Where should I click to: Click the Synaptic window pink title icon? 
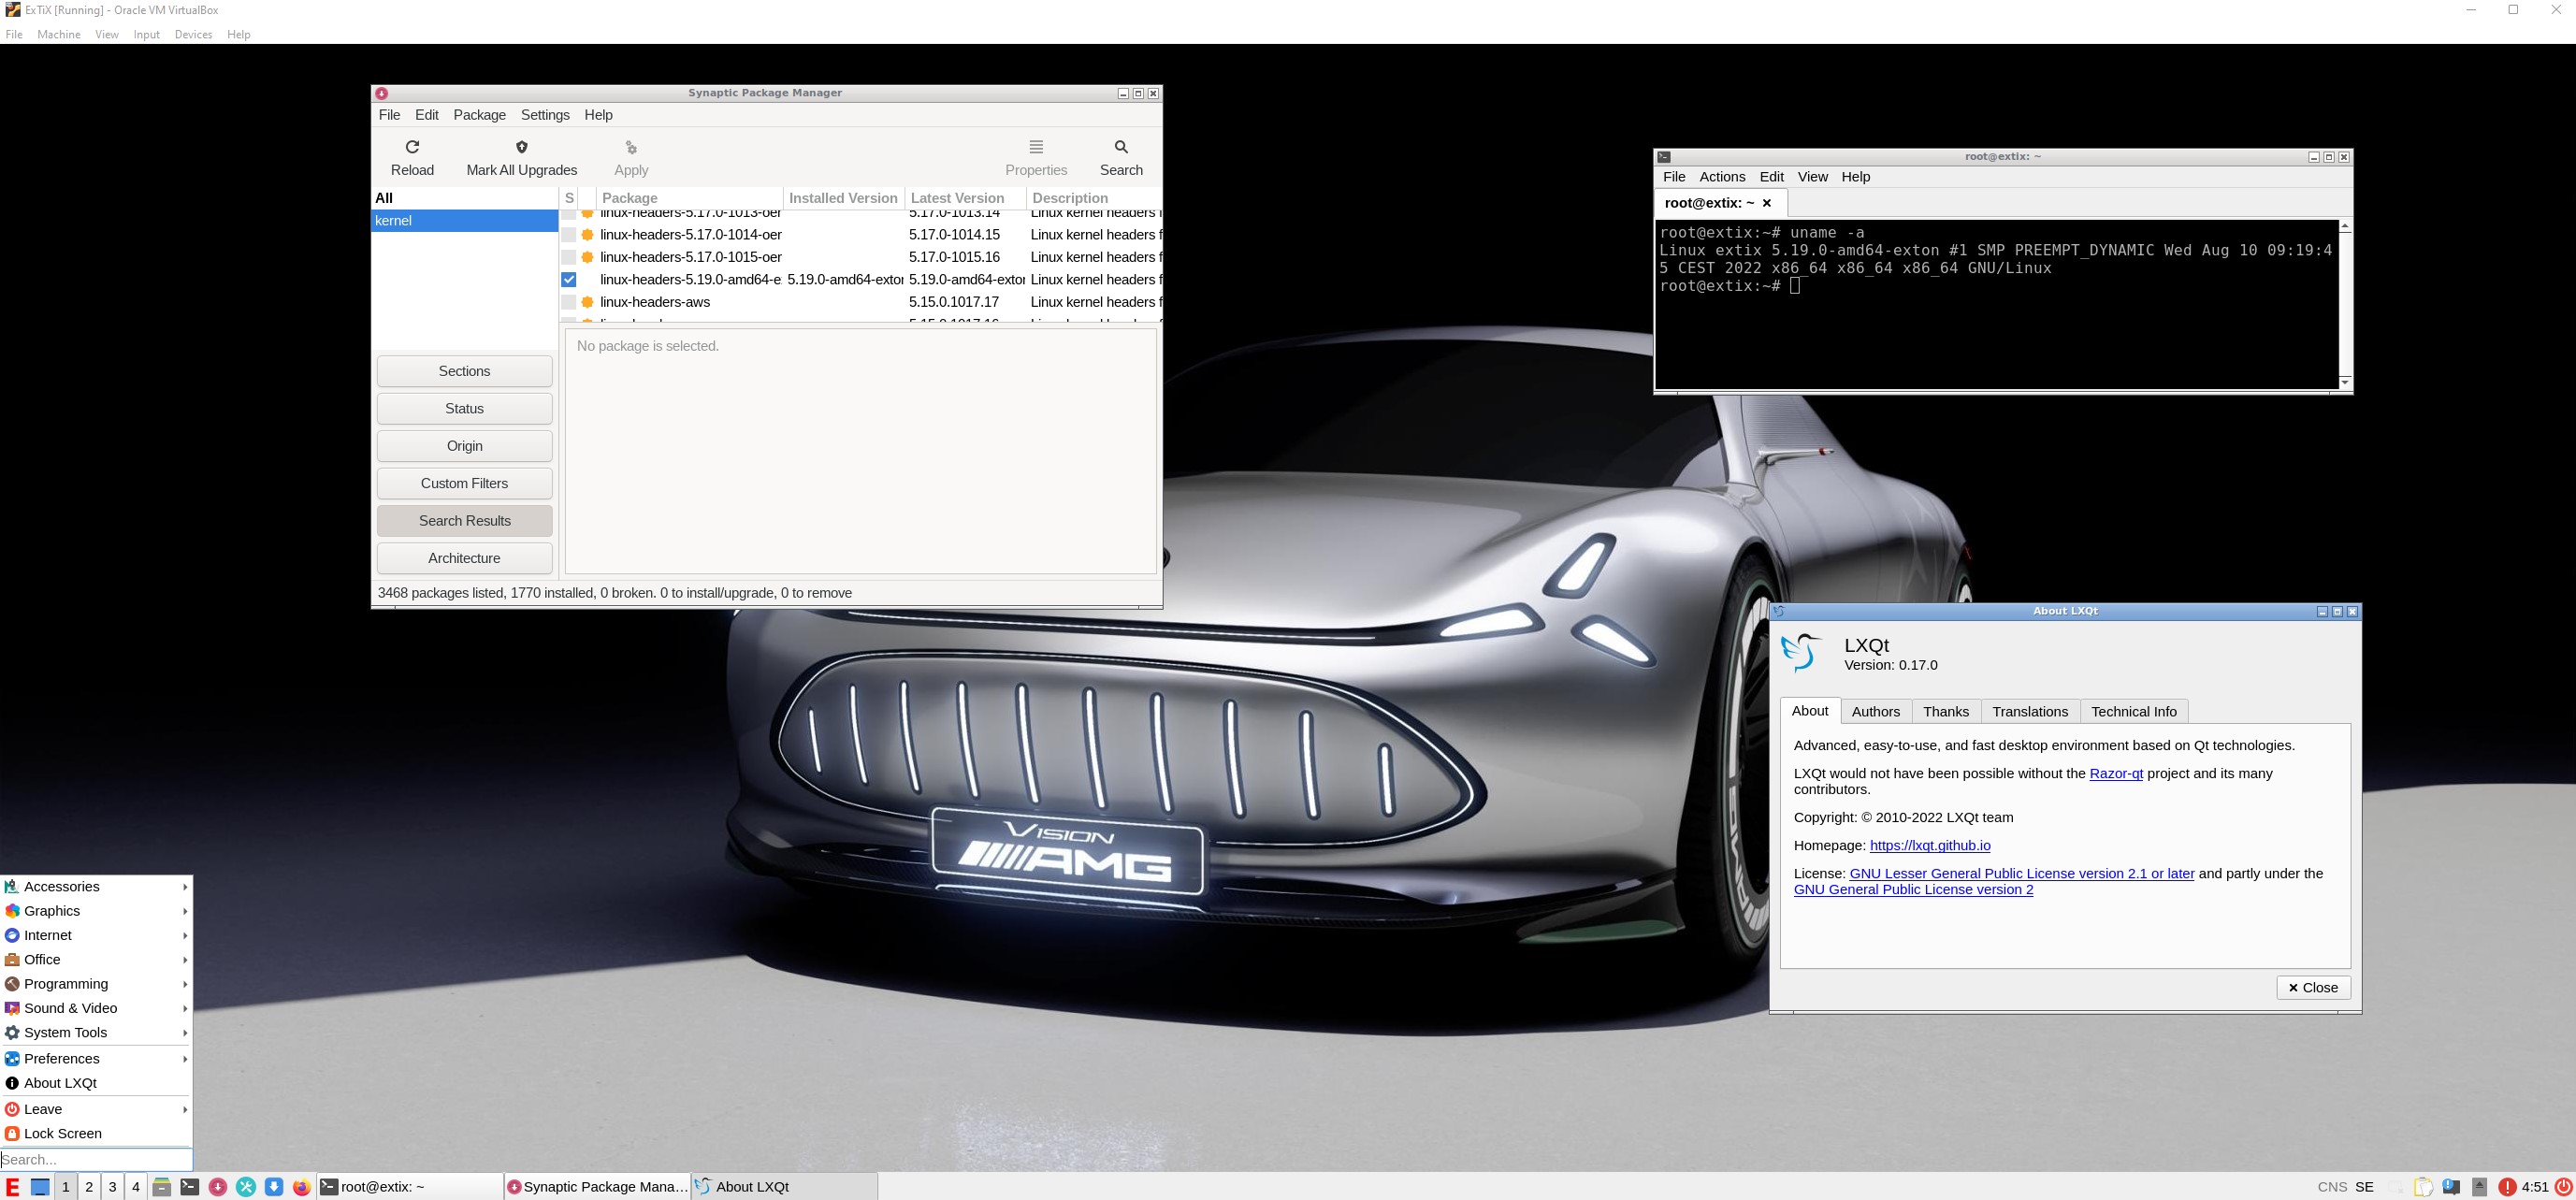click(x=382, y=93)
